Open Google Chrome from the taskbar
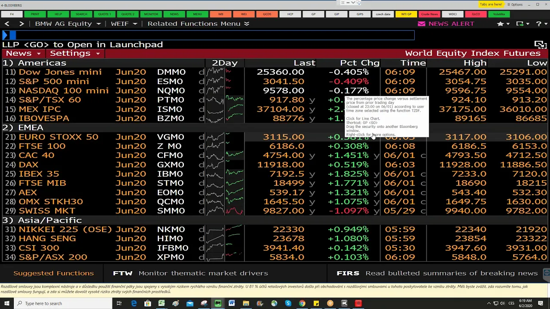The width and height of the screenshot is (550, 309). 302,303
